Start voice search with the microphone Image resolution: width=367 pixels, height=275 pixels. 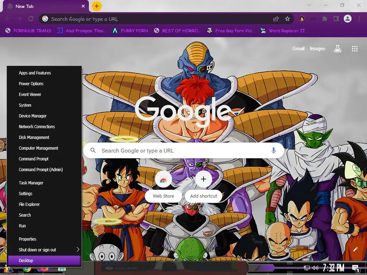tap(273, 151)
